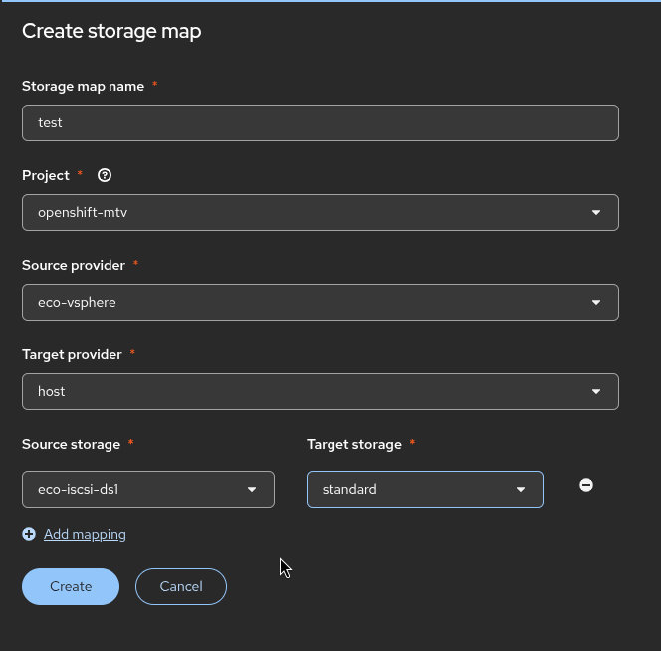Viewport: 661px width, 651px height.
Task: Click the Project help question-mark icon
Action: (x=105, y=175)
